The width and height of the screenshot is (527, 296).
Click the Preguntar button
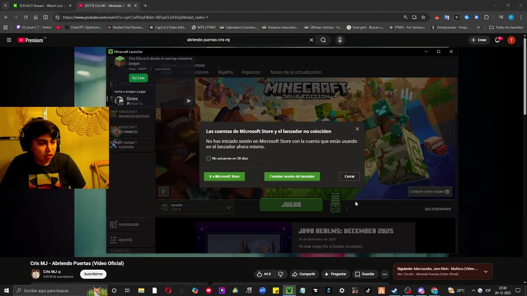click(335, 274)
